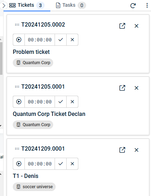Open ticket T20241205.0001 in new window
151x196 pixels.
pyautogui.click(x=122, y=88)
